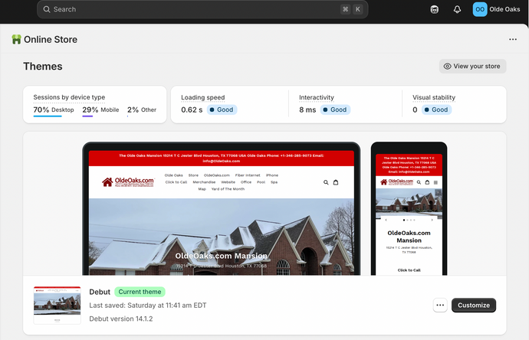Click the Loading speed metric label
Viewport: 529px width, 340px height.
point(202,97)
